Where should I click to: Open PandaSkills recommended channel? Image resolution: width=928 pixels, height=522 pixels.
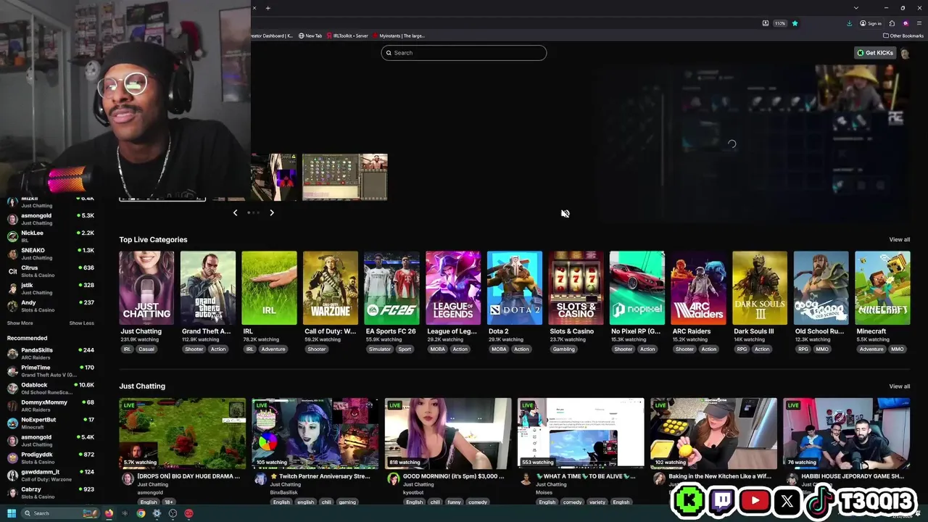(x=51, y=353)
